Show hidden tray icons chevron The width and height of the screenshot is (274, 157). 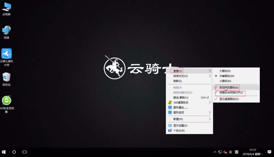click(215, 152)
